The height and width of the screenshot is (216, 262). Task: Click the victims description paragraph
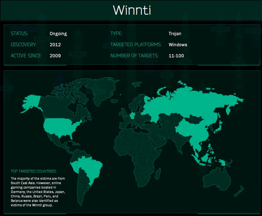tap(38, 192)
